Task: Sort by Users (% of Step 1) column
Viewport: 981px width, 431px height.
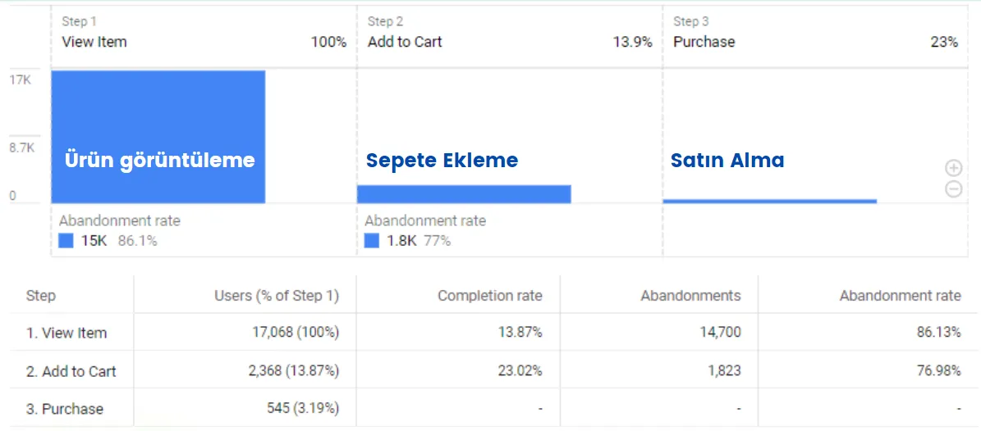Action: click(276, 296)
